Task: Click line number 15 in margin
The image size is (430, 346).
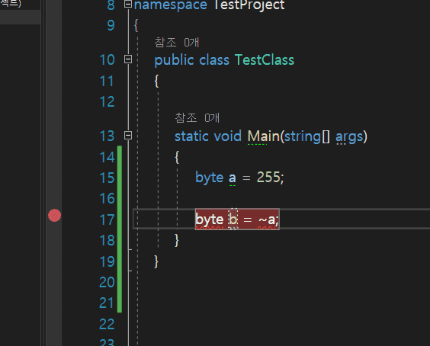Action: click(x=107, y=178)
